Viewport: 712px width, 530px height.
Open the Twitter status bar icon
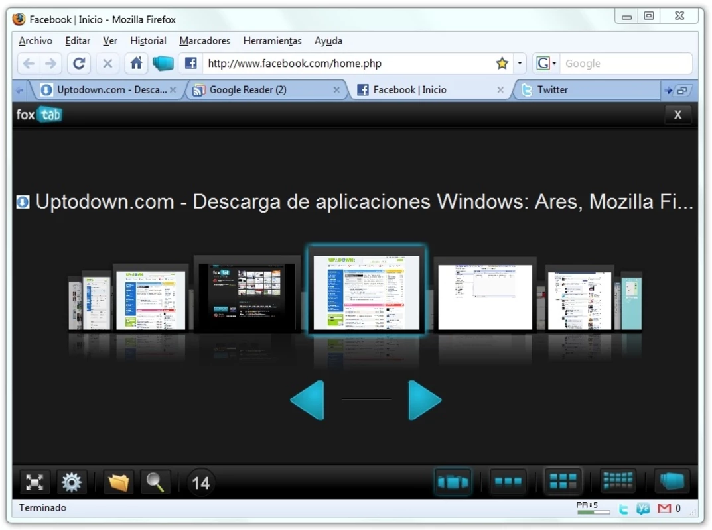[624, 509]
